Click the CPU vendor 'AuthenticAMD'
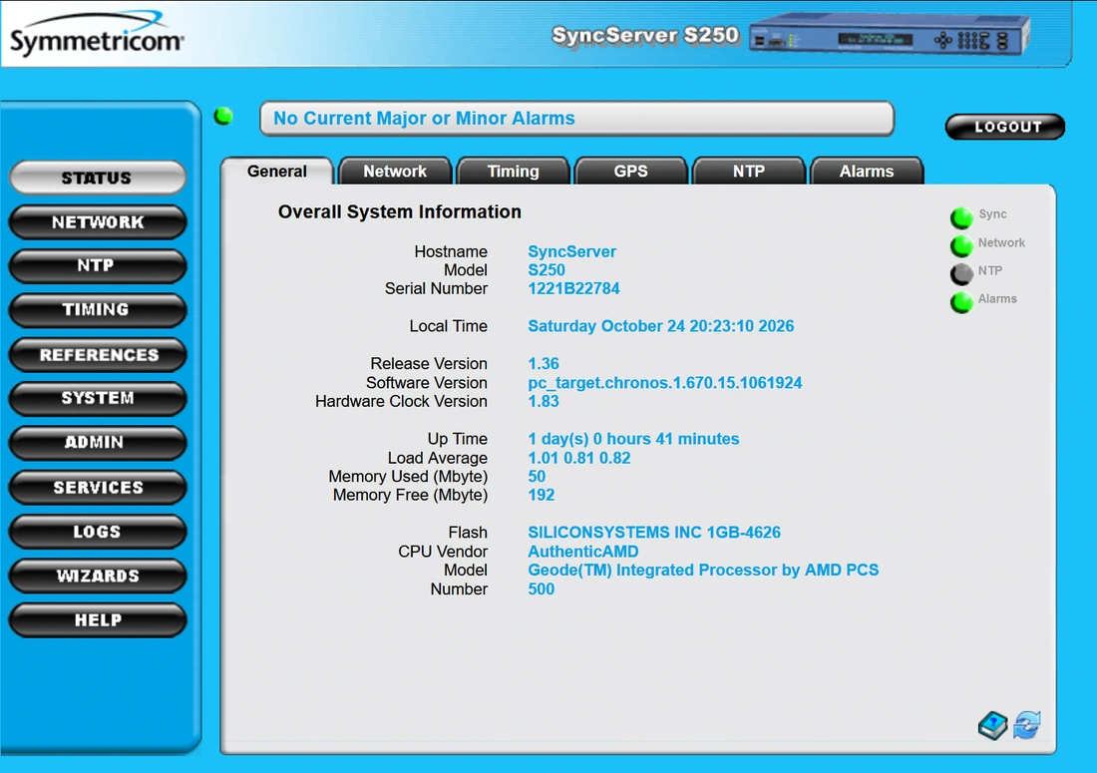Screen dimensions: 1097x773 coord(582,552)
